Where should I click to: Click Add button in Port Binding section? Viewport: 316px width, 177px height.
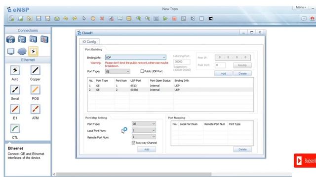(x=223, y=74)
